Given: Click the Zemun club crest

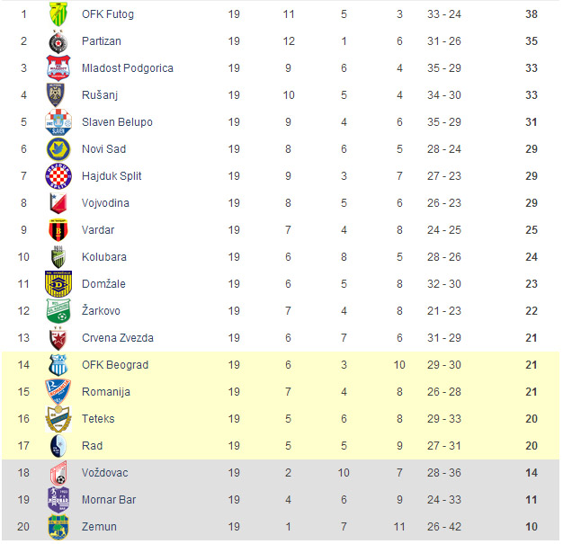Looking at the screenshot, I should click(x=58, y=527).
